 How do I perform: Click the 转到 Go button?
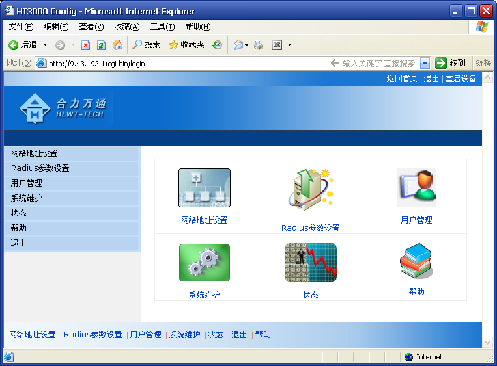[x=450, y=63]
